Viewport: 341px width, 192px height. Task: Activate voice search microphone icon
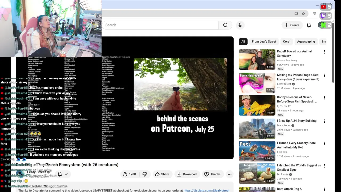pyautogui.click(x=240, y=25)
